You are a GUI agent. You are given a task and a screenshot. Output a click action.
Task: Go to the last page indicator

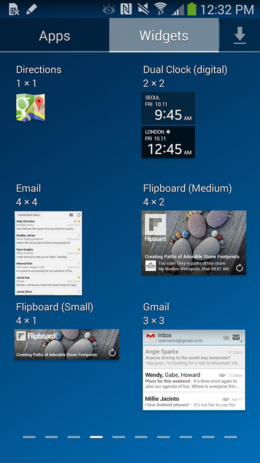[x=230, y=437]
